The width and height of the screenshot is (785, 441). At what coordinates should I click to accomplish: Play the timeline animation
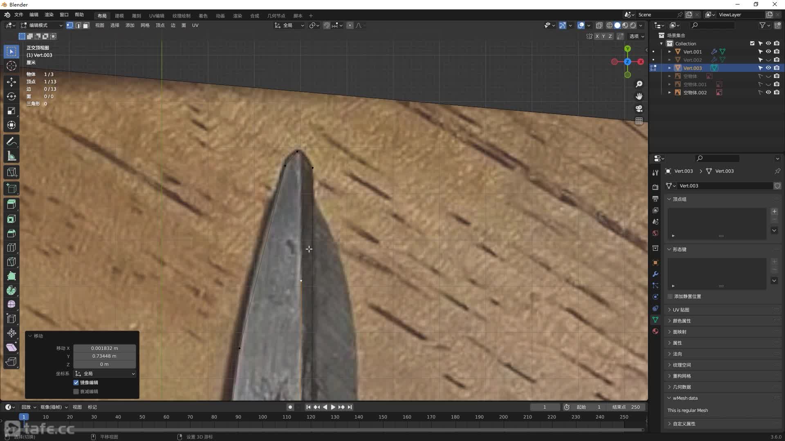point(333,407)
